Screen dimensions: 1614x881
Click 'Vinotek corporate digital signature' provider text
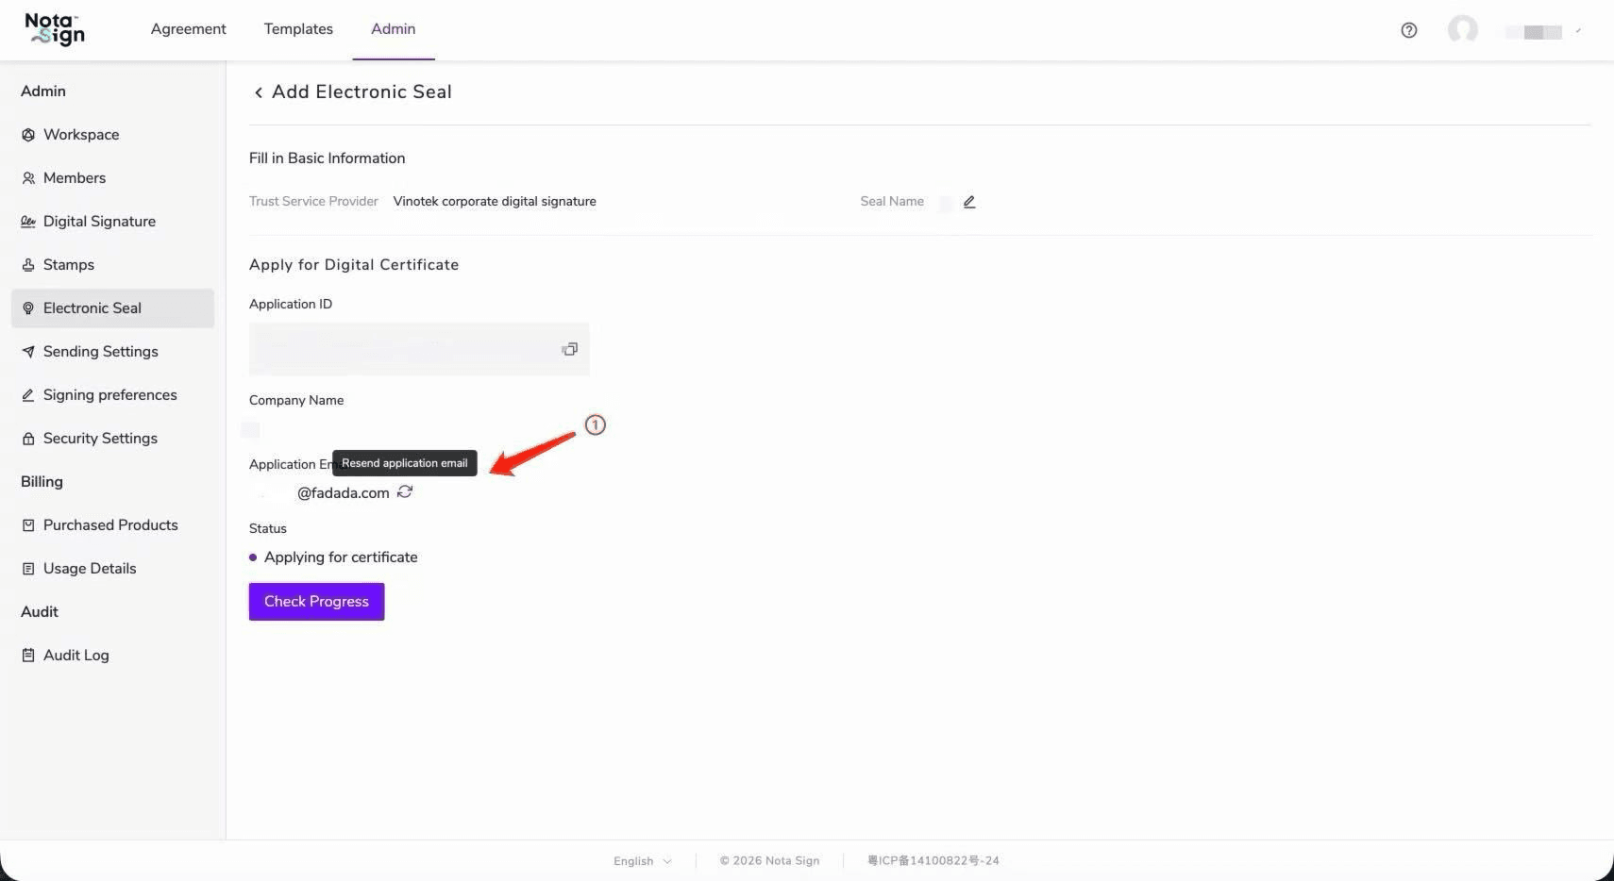pos(495,202)
